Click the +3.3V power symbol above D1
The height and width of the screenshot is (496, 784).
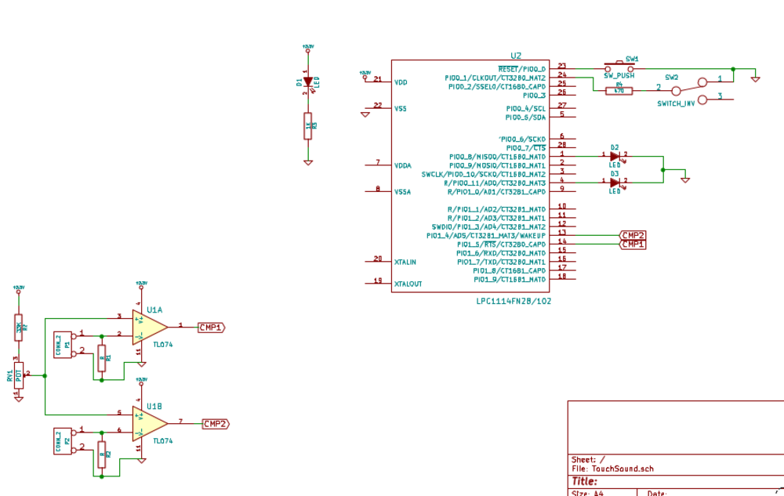click(x=308, y=48)
